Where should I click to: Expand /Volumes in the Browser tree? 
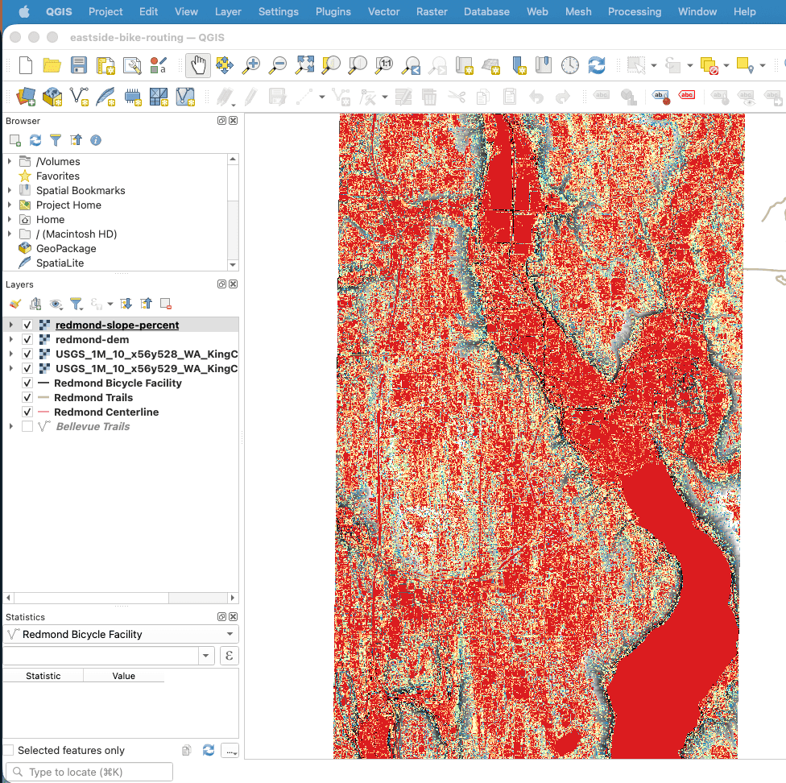(10, 161)
